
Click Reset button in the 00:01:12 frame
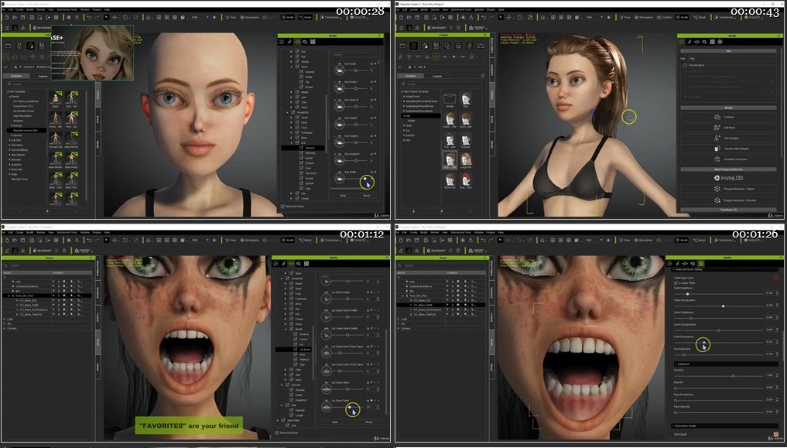[x=369, y=422]
